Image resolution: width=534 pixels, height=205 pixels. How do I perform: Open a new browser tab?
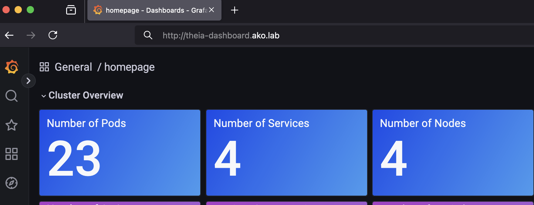pyautogui.click(x=234, y=10)
